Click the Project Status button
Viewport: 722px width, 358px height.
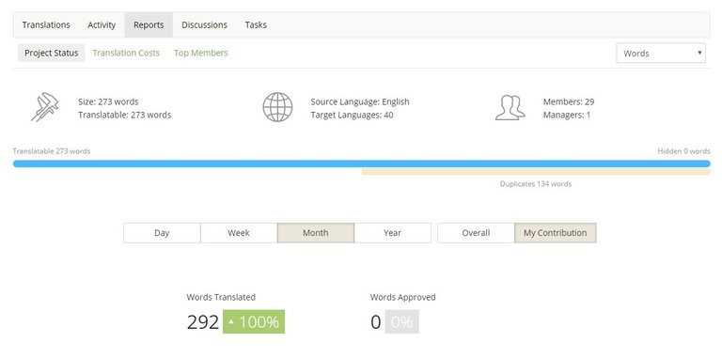(x=52, y=53)
